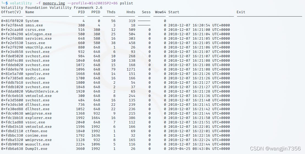Viewport: 305px width, 154px height.
Task: Click the Start column header
Action: pyautogui.click(x=174, y=12)
